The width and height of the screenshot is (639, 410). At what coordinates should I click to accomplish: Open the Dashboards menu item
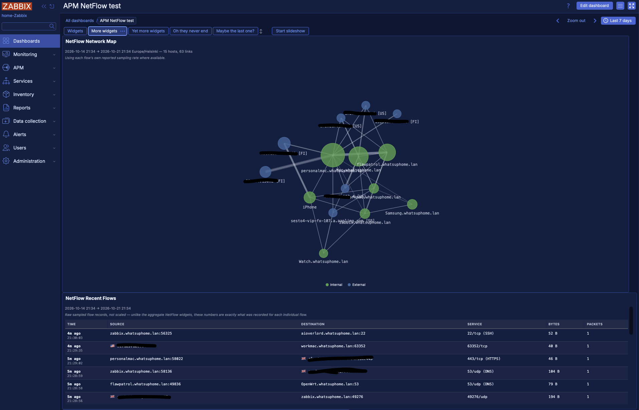click(30, 41)
